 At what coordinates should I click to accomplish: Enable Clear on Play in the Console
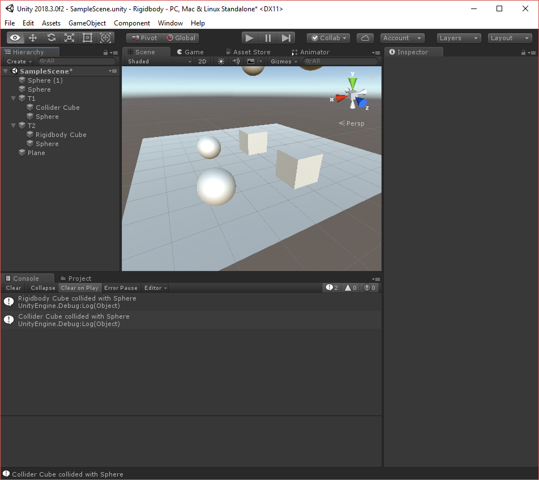coord(79,288)
